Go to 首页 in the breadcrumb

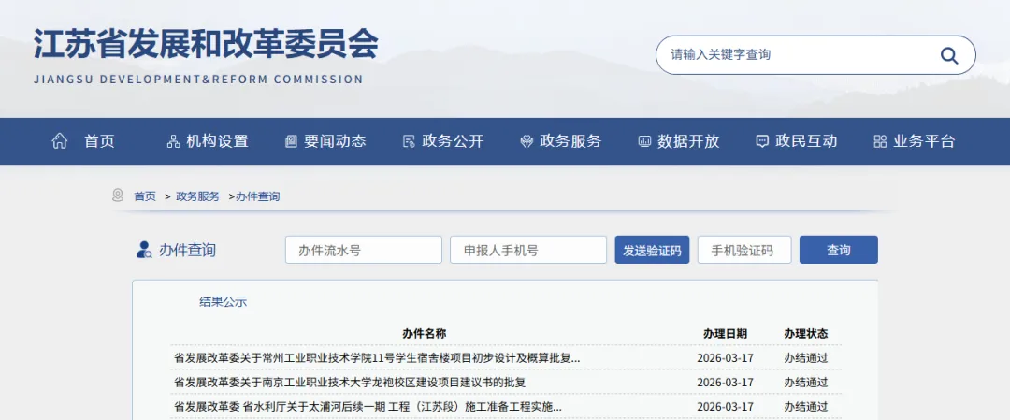tap(145, 196)
